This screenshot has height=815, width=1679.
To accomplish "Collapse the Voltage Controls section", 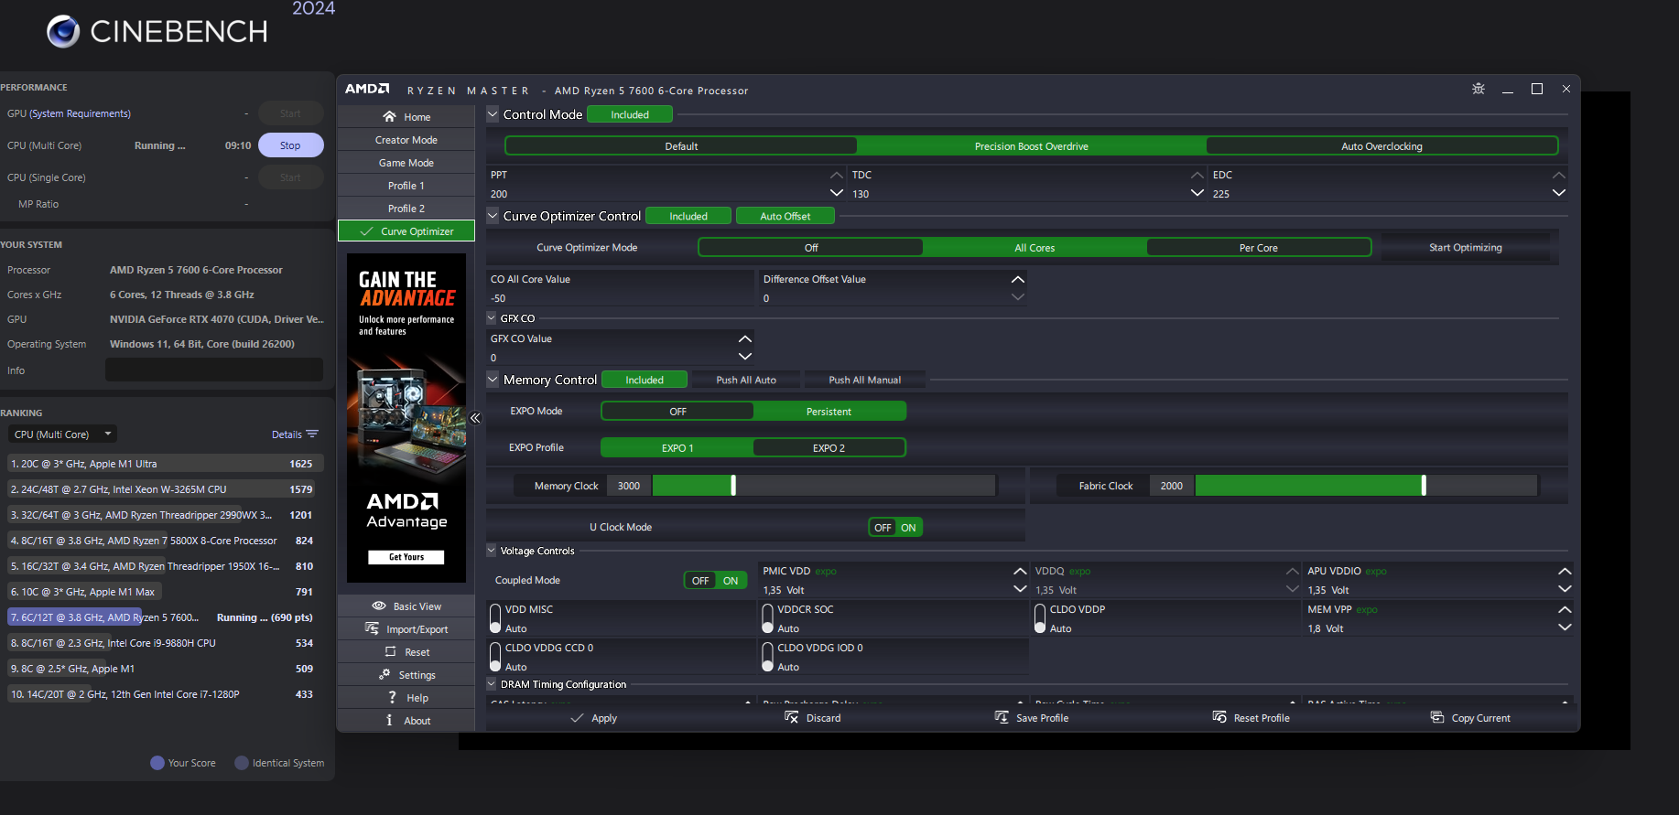I will (492, 551).
